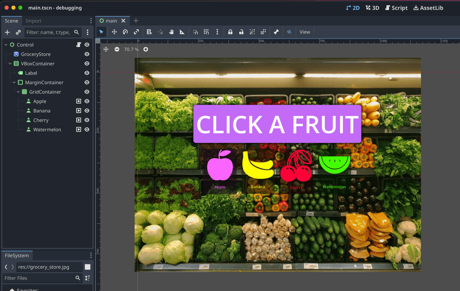Screen dimensions: 460x291
Task: Click the skeleton bone options icon
Action: pos(276,32)
